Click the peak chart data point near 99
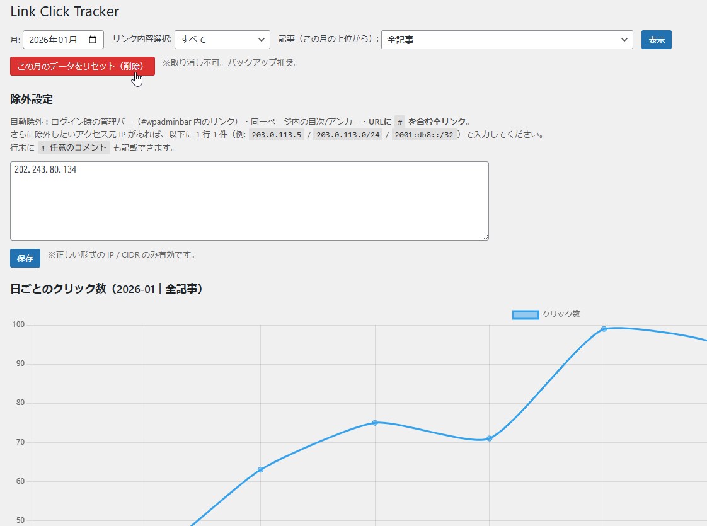This screenshot has width=707, height=526. pyautogui.click(x=604, y=329)
